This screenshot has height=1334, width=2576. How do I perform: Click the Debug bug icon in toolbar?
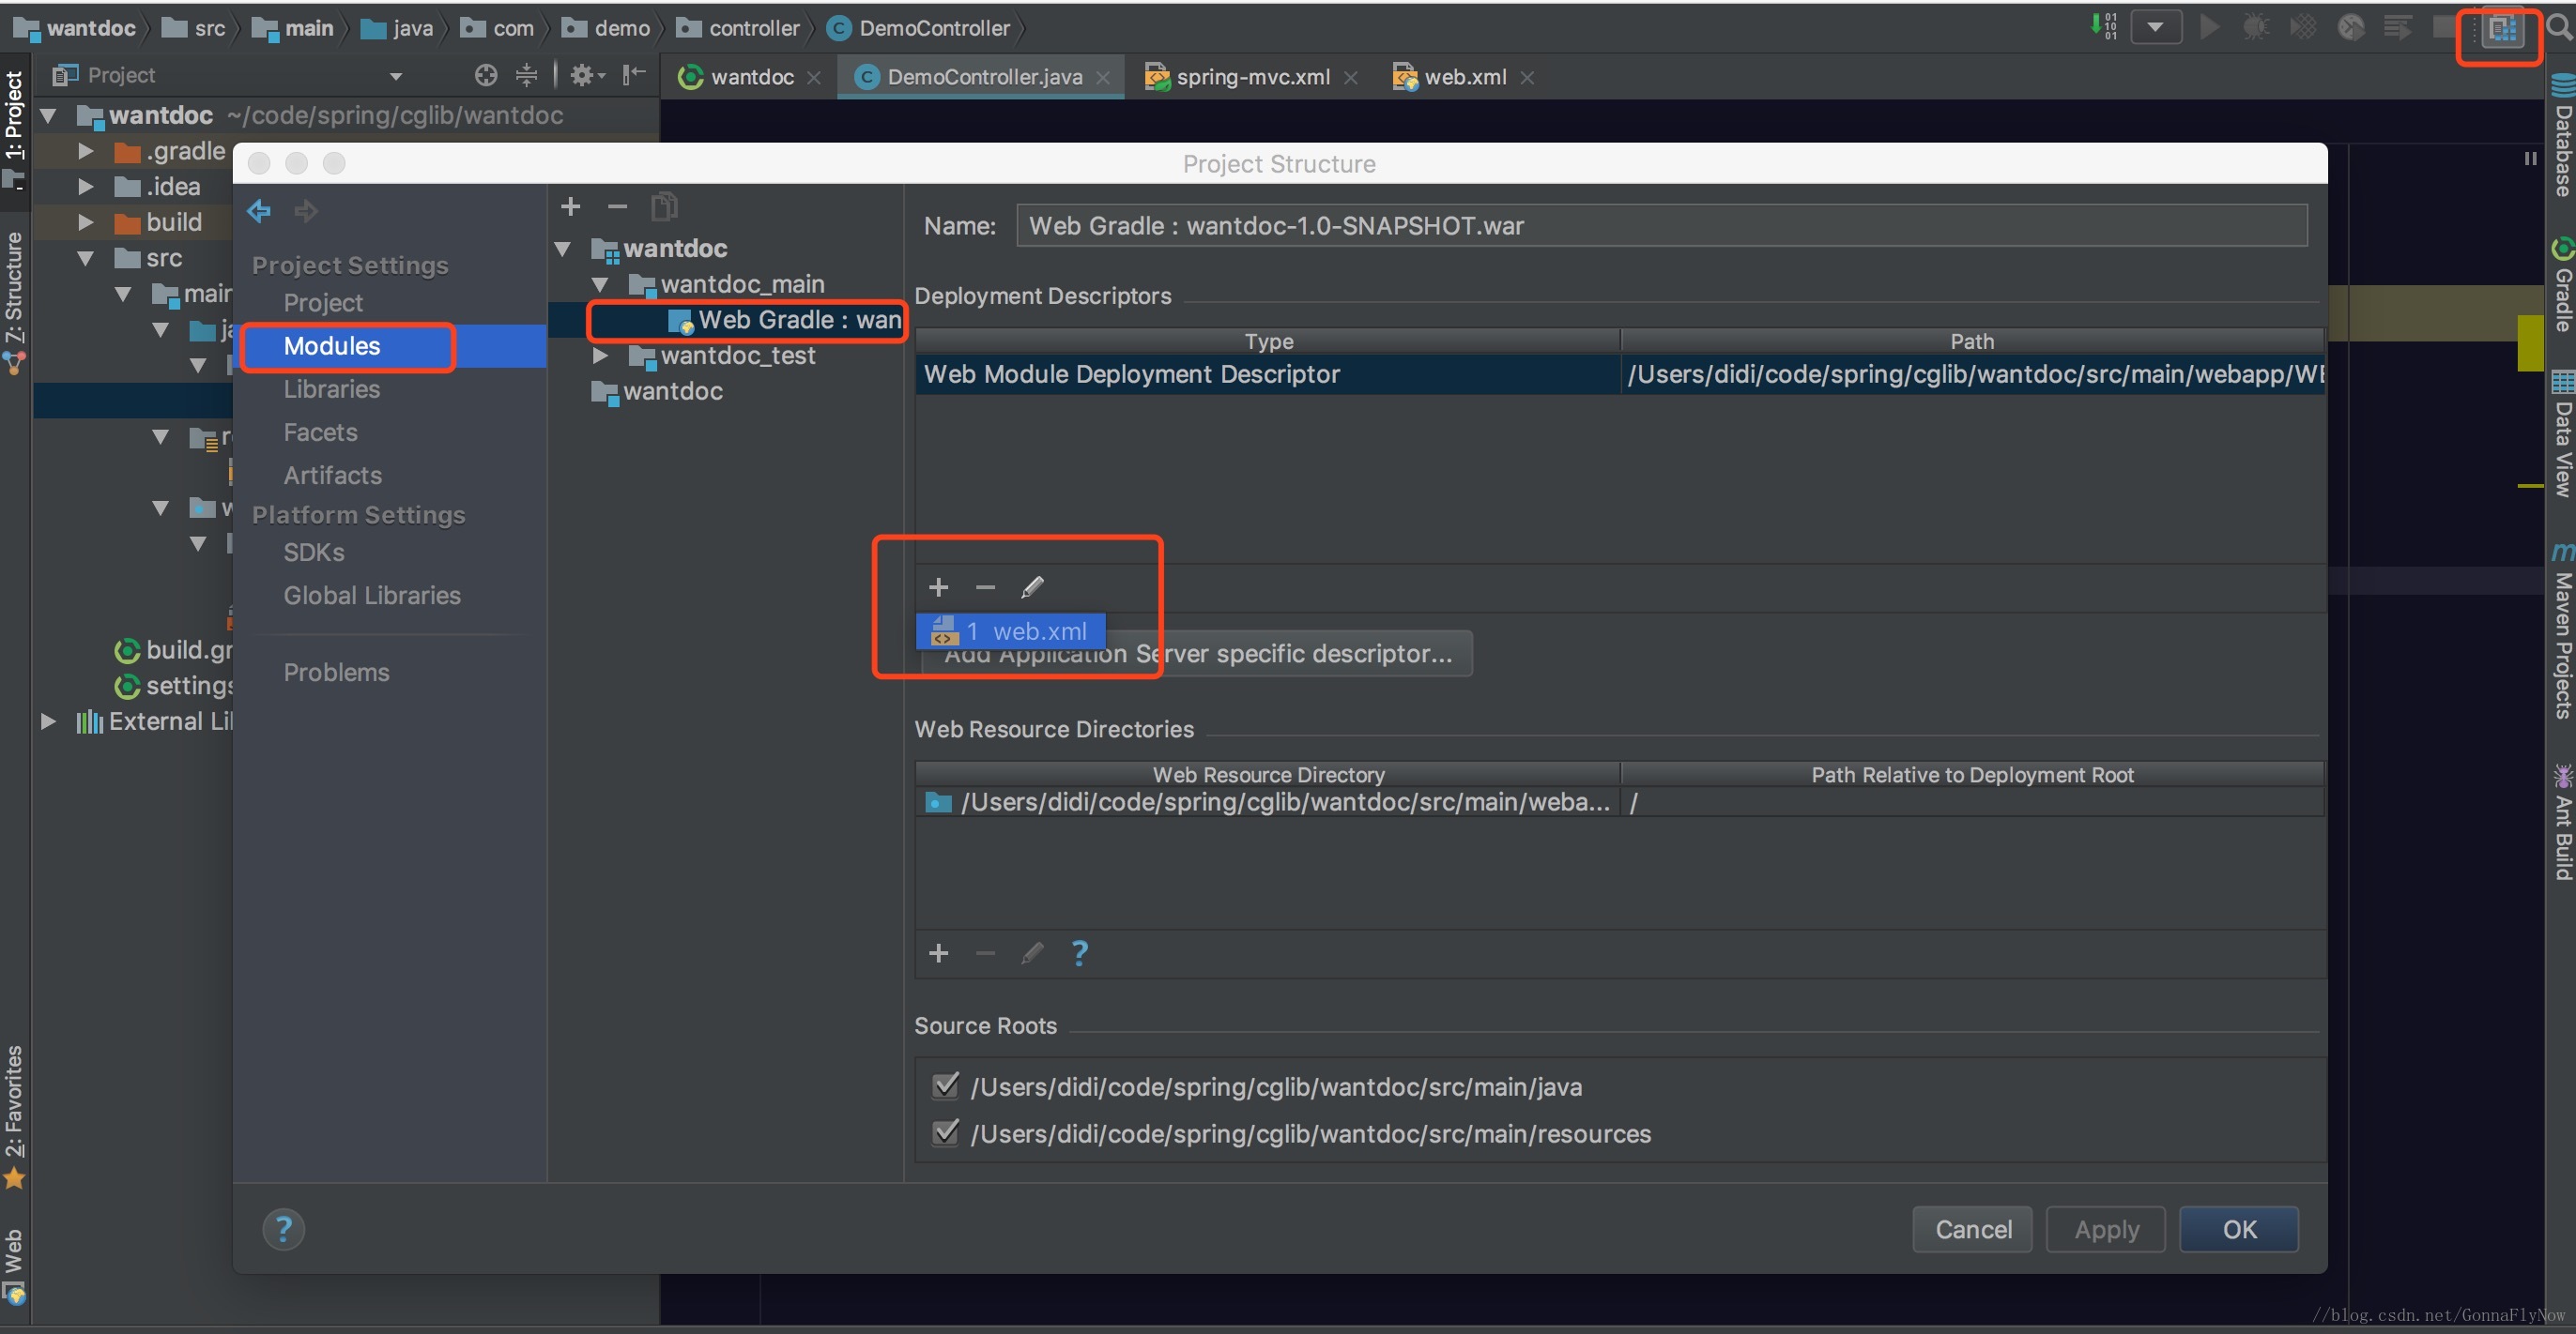click(x=2255, y=27)
